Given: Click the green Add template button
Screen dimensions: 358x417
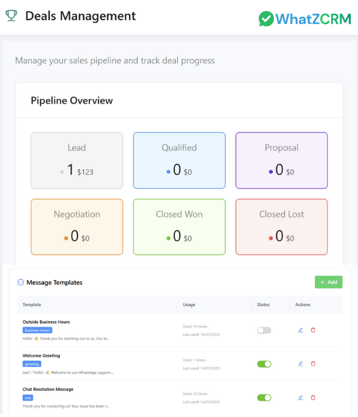Looking at the screenshot, I should point(328,282).
